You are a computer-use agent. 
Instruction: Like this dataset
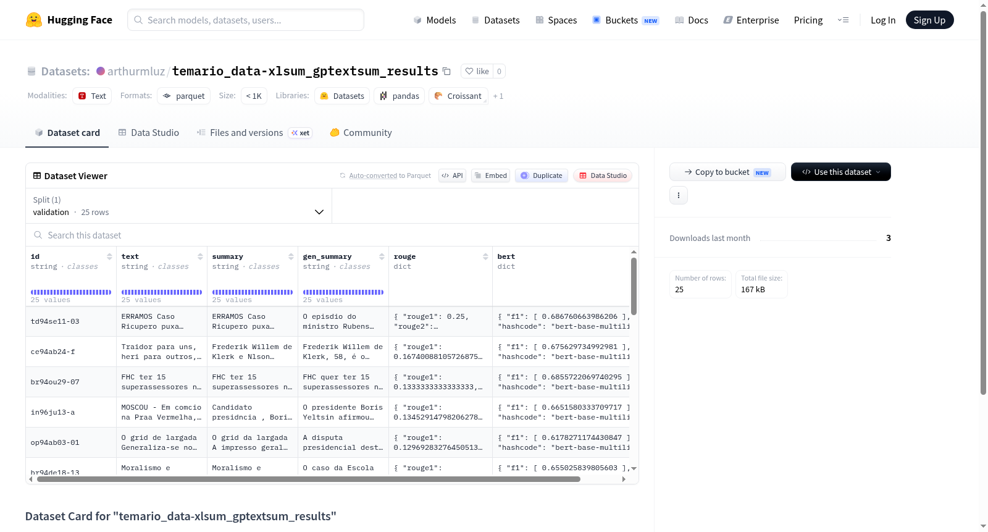(x=477, y=71)
